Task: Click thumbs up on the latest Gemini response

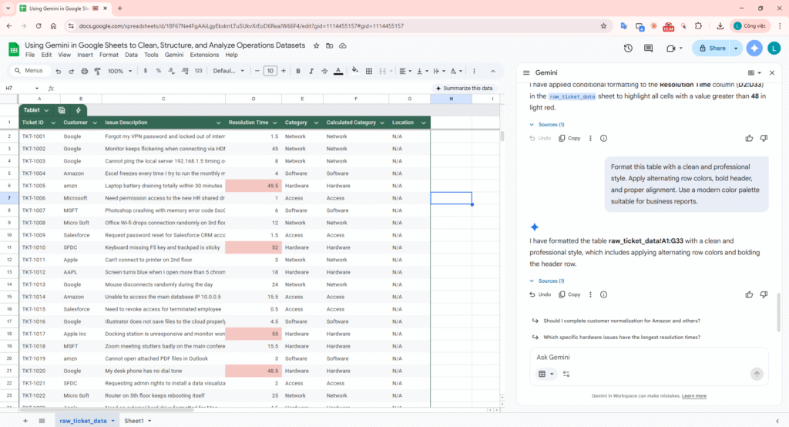Action: click(x=749, y=294)
